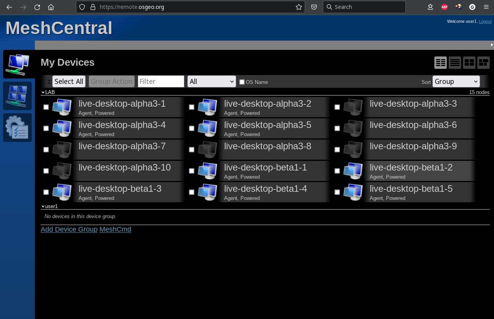This screenshot has width=494, height=319.
Task: Open the Sort dropdown set to Group
Action: (456, 82)
